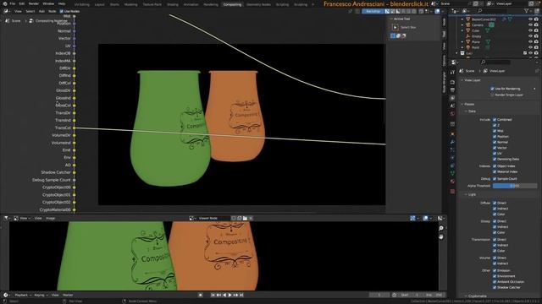Uncheck Use for Rendering
Image resolution: width=542 pixels, height=304 pixels.
[492, 89]
